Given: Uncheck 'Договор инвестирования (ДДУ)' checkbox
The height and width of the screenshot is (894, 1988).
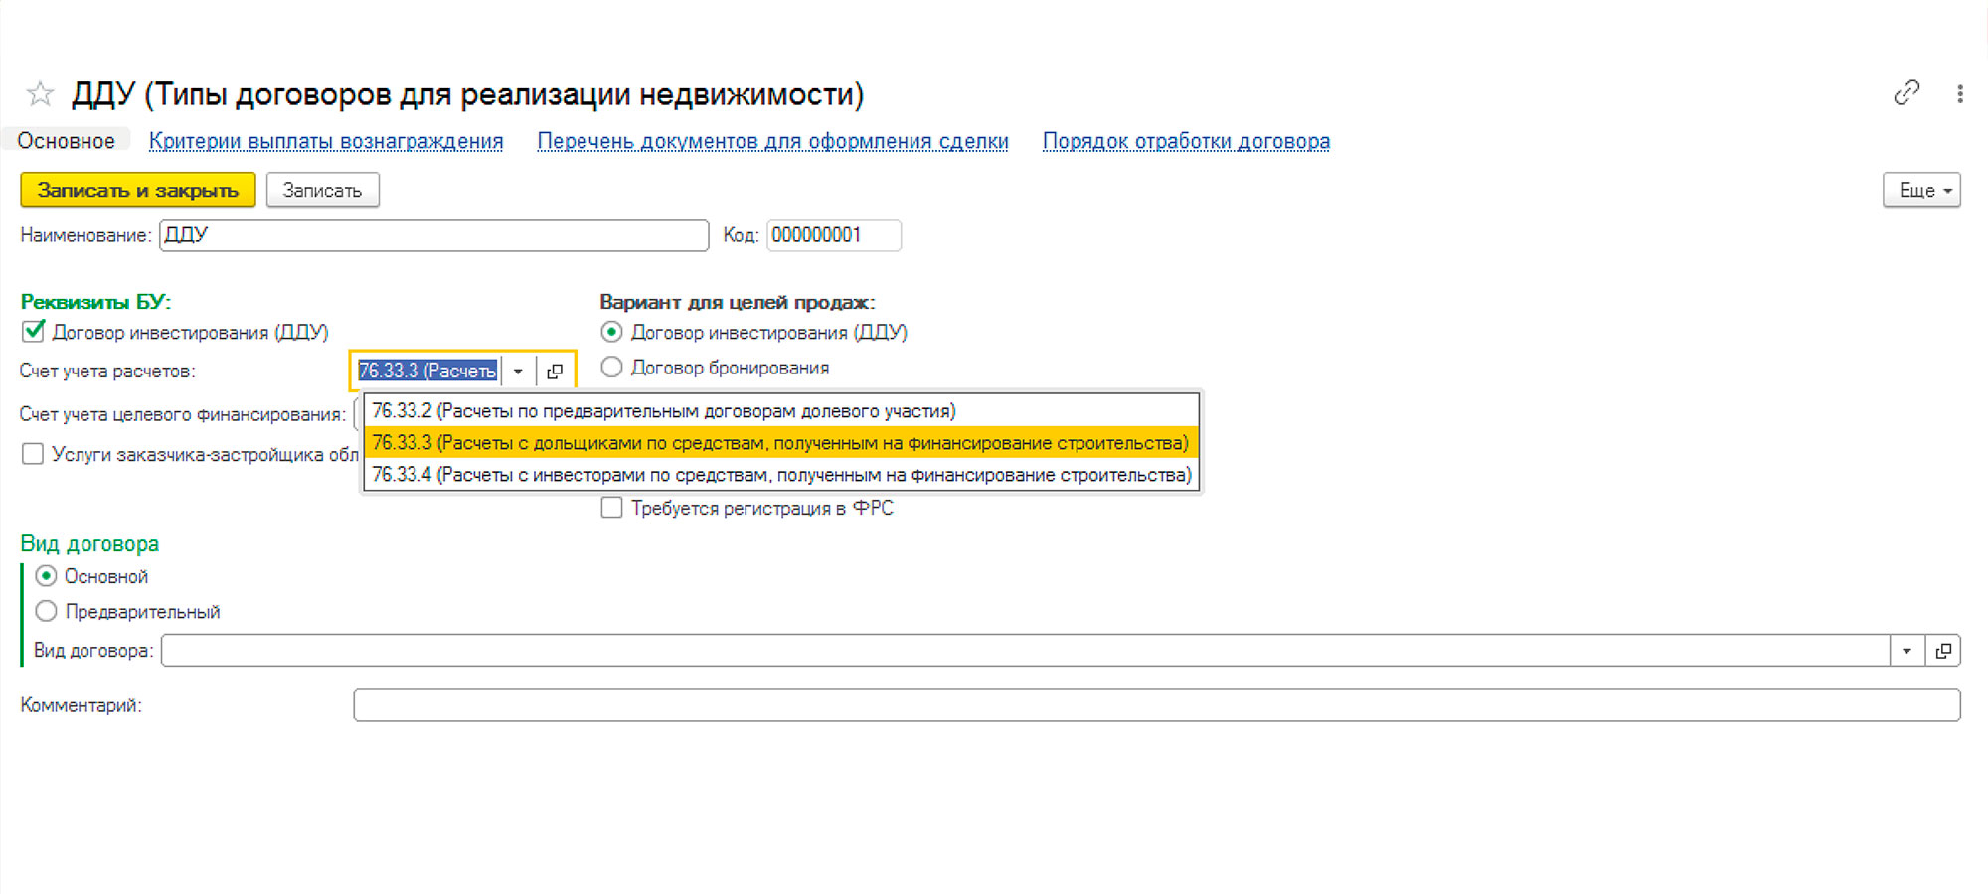Looking at the screenshot, I should coord(34,331).
